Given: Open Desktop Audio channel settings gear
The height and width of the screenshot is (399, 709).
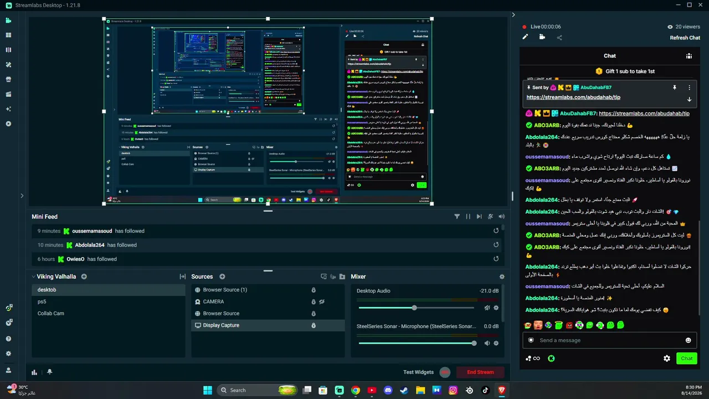Looking at the screenshot, I should click(x=496, y=308).
